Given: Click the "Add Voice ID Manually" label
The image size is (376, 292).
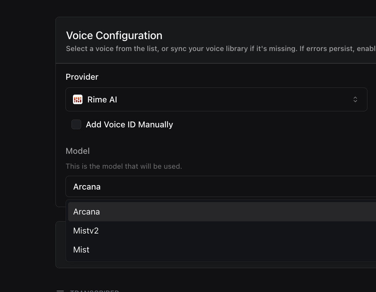Looking at the screenshot, I should pyautogui.click(x=129, y=124).
